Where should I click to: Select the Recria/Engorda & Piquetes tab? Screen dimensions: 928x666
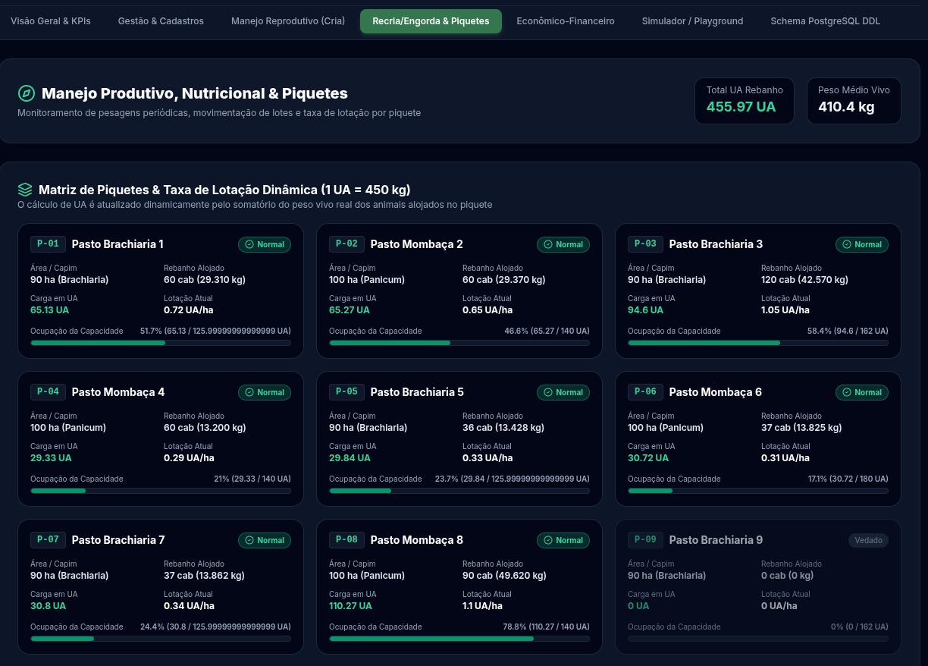431,21
